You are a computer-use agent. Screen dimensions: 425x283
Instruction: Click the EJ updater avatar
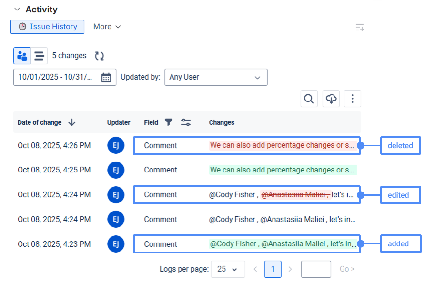(x=116, y=145)
